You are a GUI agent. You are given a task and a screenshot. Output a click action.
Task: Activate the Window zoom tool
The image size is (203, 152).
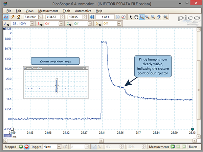click(142, 17)
